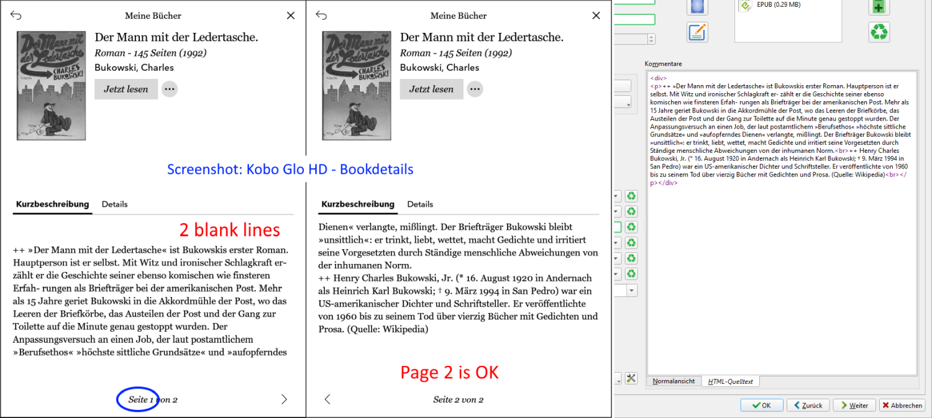The height and width of the screenshot is (418, 932).
Task: Switch to HTML-Quelltext tab
Action: 730,381
